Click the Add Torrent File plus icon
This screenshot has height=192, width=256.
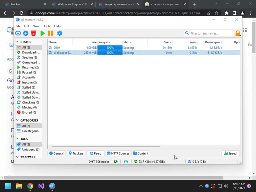click(x=26, y=33)
